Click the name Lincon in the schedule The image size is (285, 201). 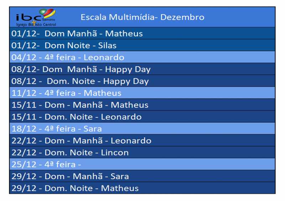coord(115,153)
